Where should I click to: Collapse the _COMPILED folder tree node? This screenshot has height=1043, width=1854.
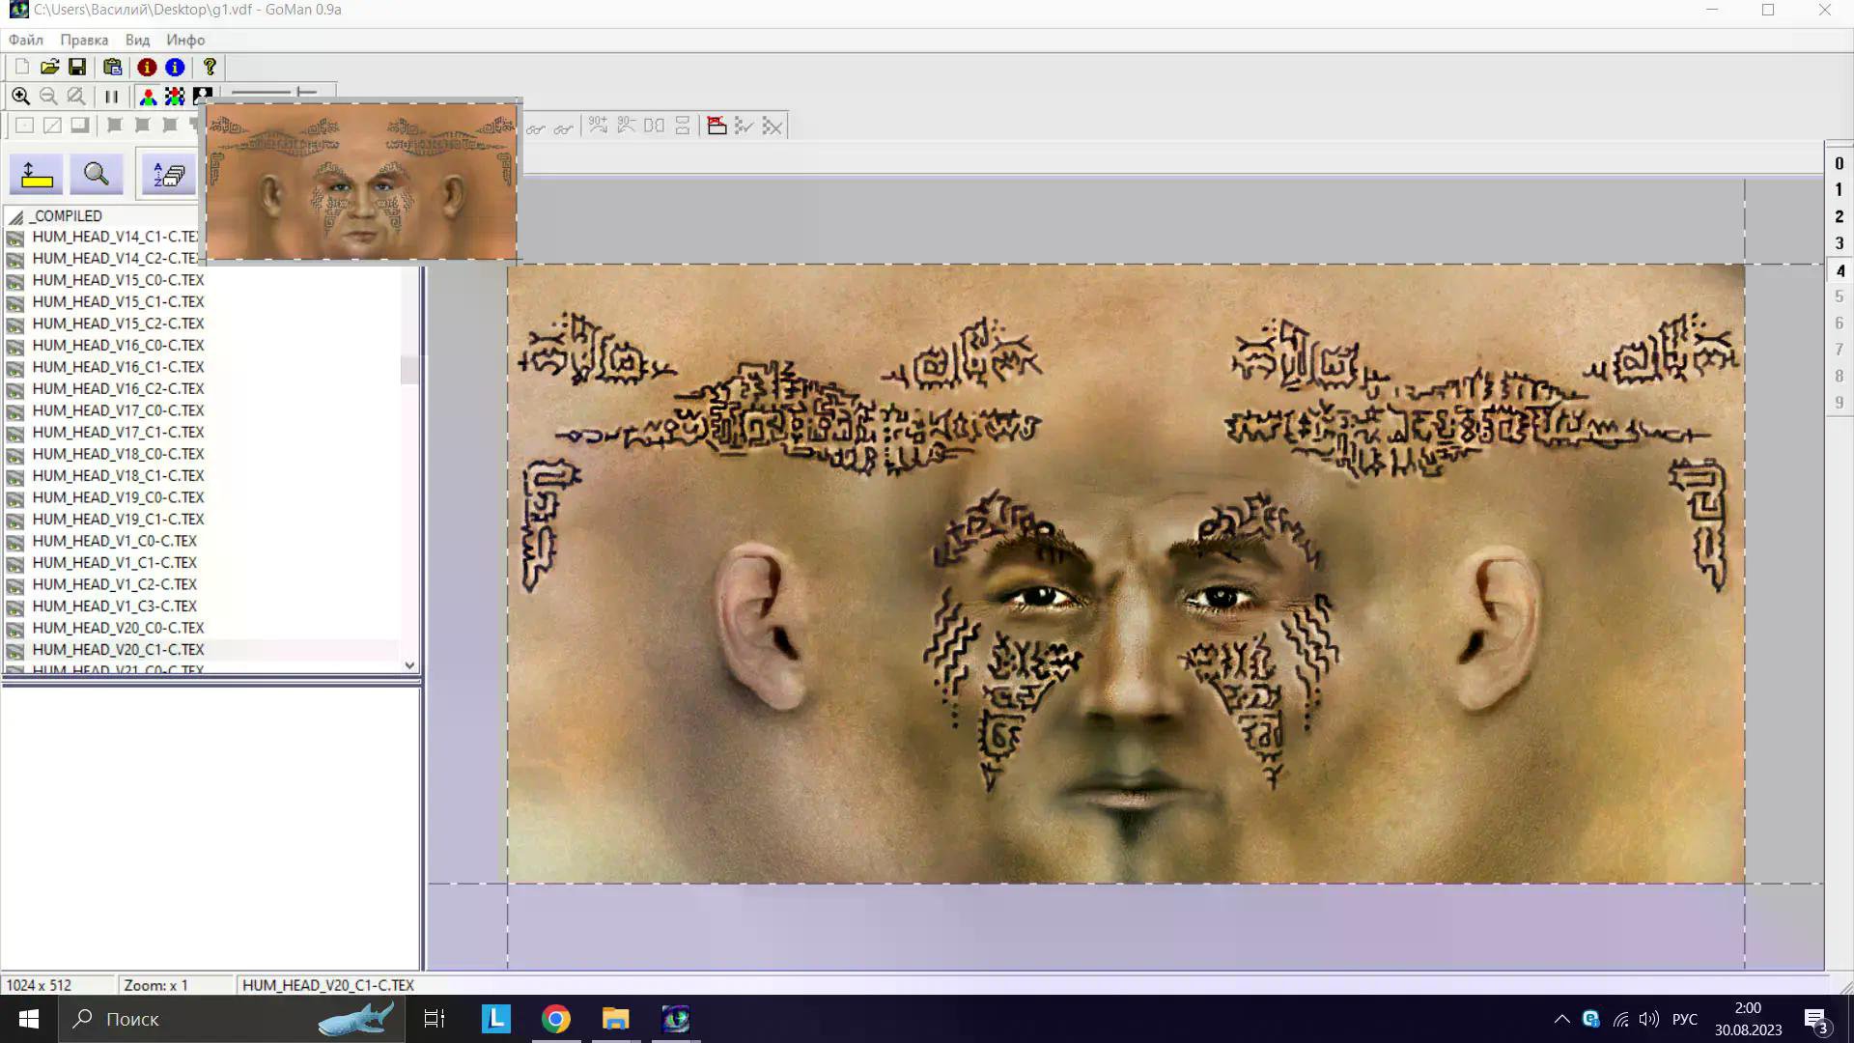[x=16, y=216]
